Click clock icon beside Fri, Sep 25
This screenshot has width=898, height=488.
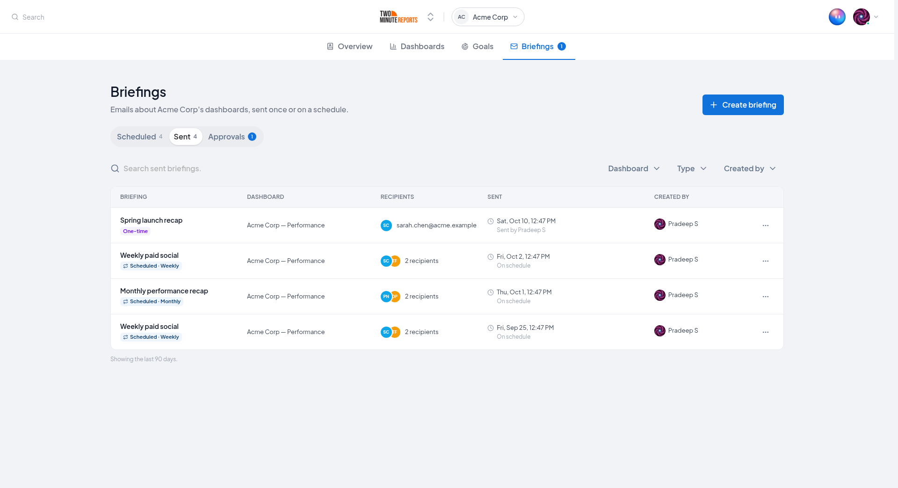coord(491,328)
